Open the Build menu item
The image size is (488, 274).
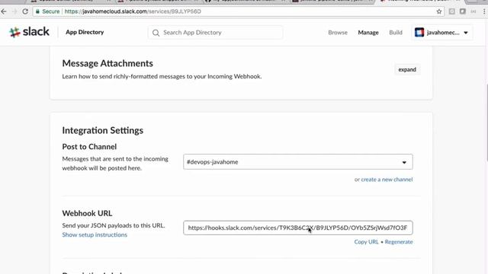396,32
